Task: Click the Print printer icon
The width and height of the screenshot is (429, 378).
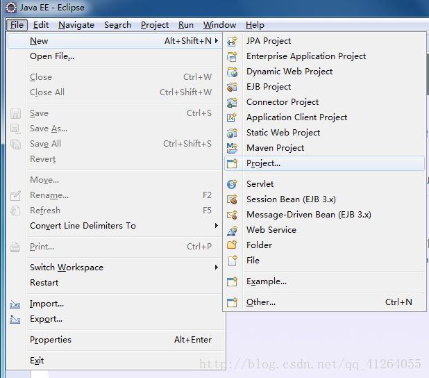Action: (15, 247)
